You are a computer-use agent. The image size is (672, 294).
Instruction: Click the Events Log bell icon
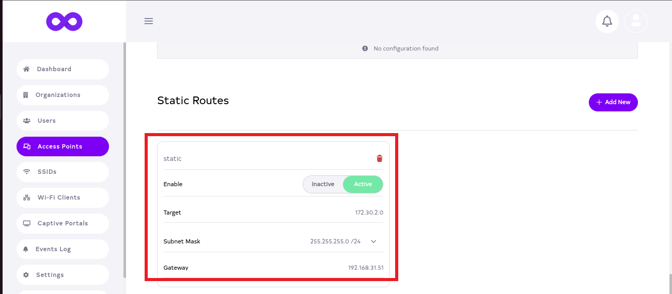point(26,249)
